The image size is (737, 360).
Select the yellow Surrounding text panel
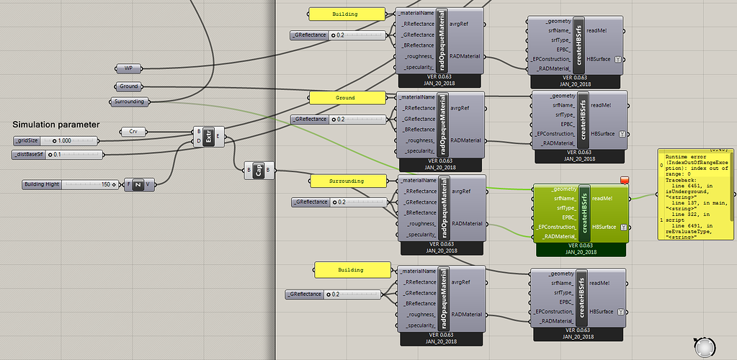coord(348,181)
